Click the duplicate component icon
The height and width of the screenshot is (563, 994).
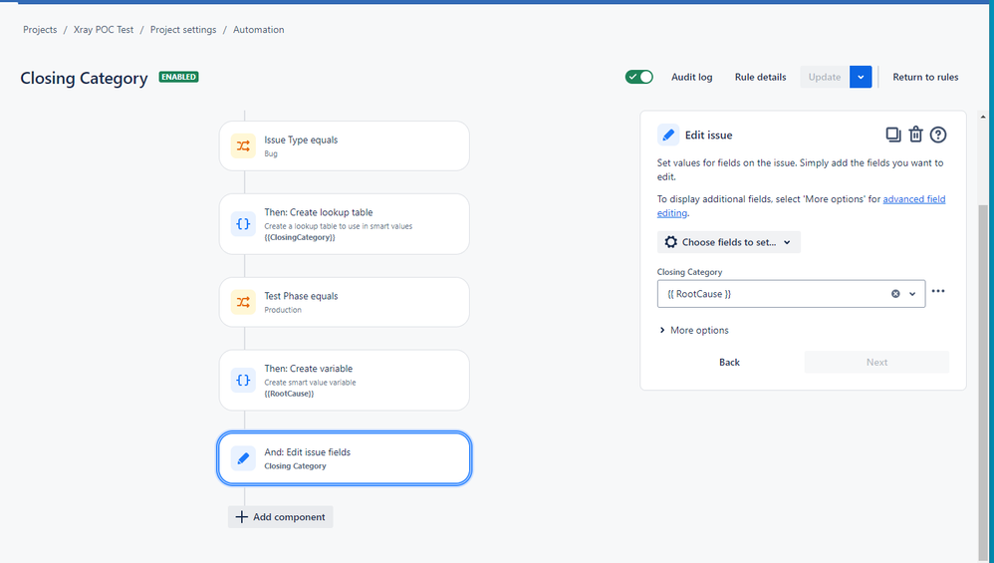point(892,135)
